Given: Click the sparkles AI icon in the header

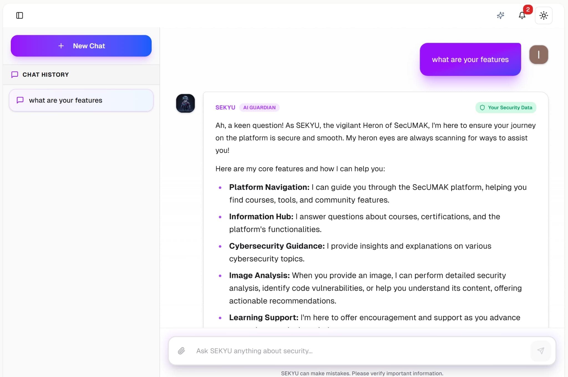Looking at the screenshot, I should point(501,16).
